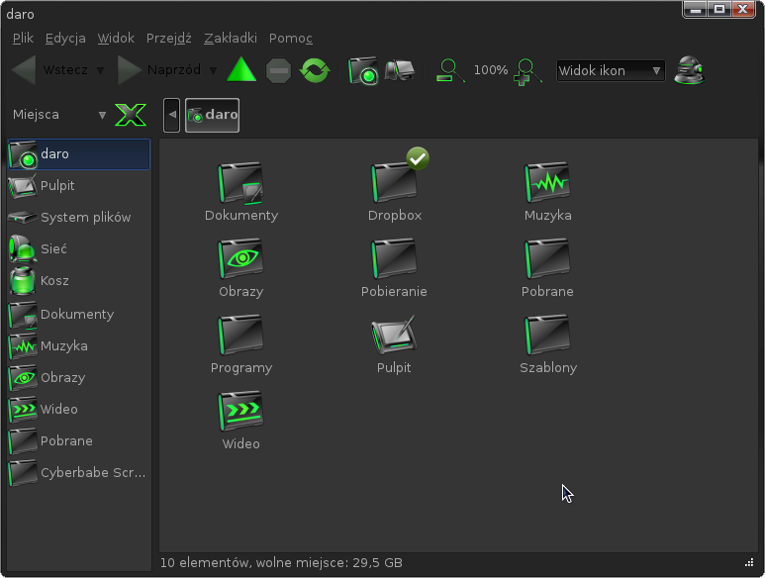The image size is (765, 578).
Task: Expand the Naprzód history dropdown arrow
Action: click(x=213, y=70)
